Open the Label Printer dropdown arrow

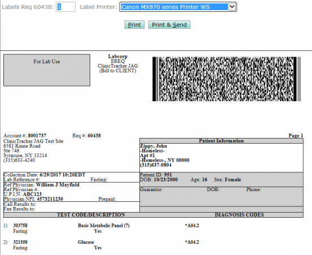pyautogui.click(x=232, y=7)
